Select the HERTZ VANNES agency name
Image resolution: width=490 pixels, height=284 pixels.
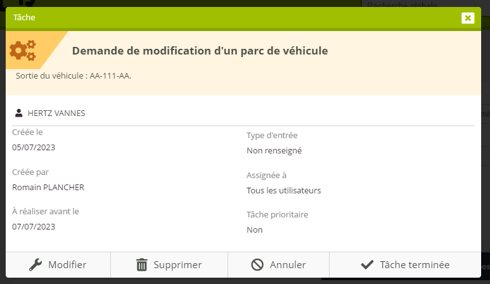click(x=56, y=113)
